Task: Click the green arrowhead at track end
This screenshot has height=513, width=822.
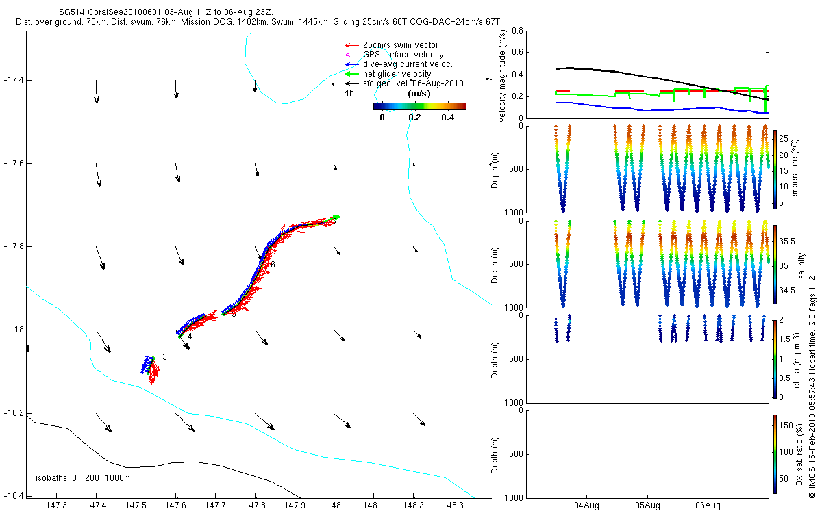Action: pyautogui.click(x=336, y=218)
